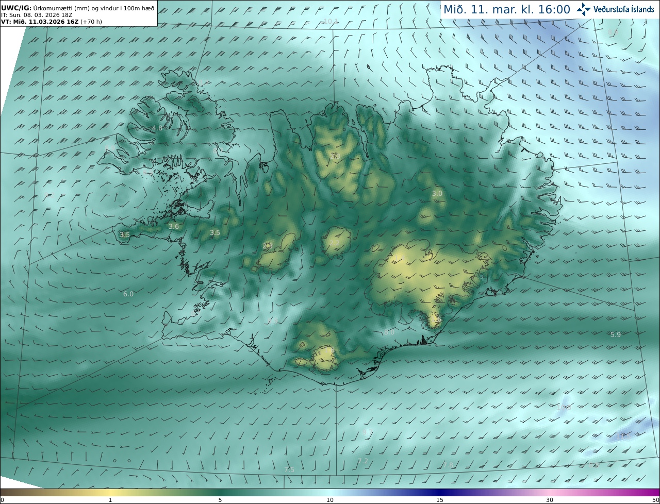Select the 'UWC/IG: Úrkomumætti (mm)' map title

click(x=78, y=8)
